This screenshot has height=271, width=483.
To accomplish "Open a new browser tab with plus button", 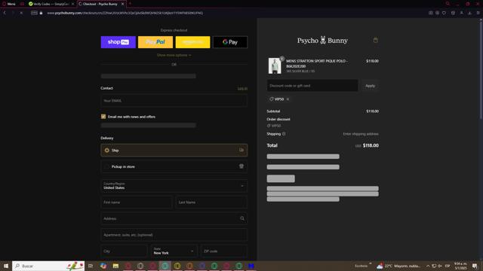I will point(130,4).
